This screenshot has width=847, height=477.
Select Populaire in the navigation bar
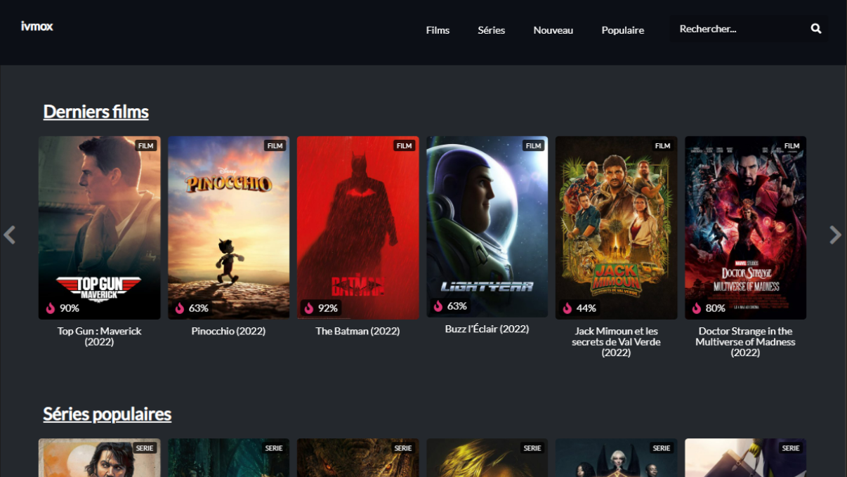click(x=622, y=30)
